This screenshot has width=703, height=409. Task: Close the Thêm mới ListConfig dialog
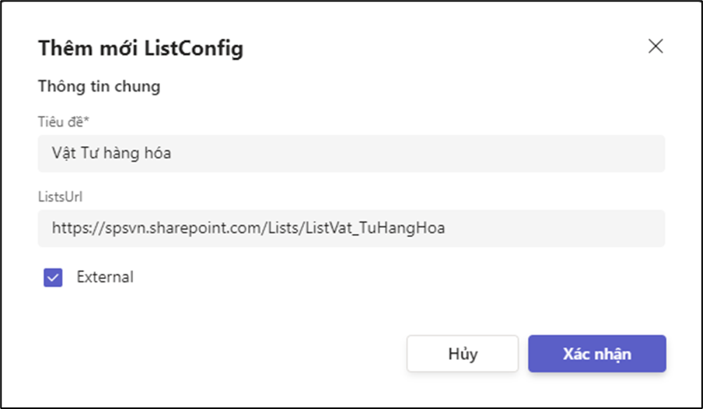[x=656, y=47]
